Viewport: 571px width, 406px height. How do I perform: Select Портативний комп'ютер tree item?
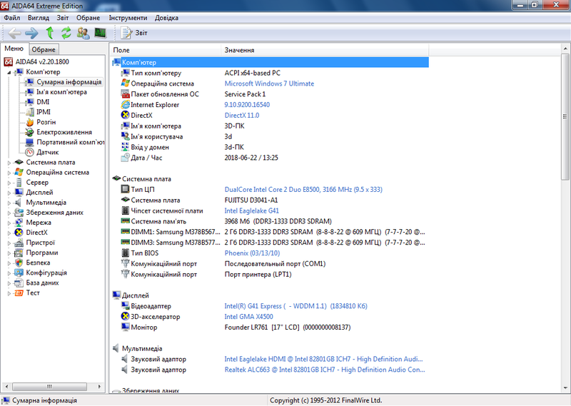[70, 142]
